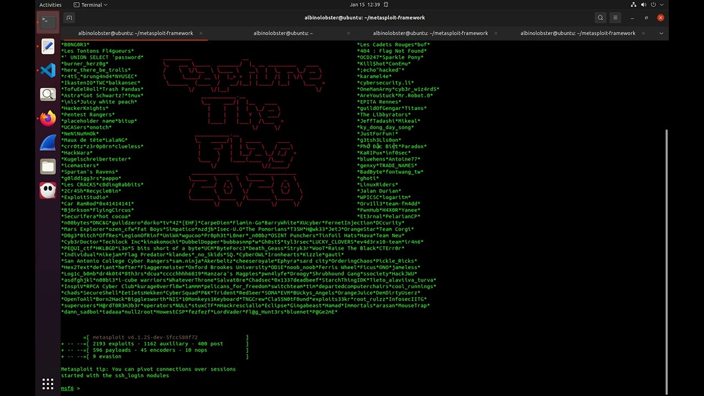
Task: Click the "*B0NG0R3*" team name
Action: (x=75, y=45)
